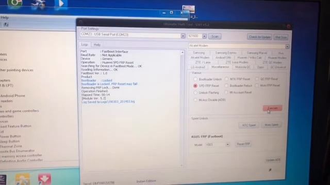Open the green circular desktop icon at top
Screen dimensions: 330x185
tap(15, 4)
